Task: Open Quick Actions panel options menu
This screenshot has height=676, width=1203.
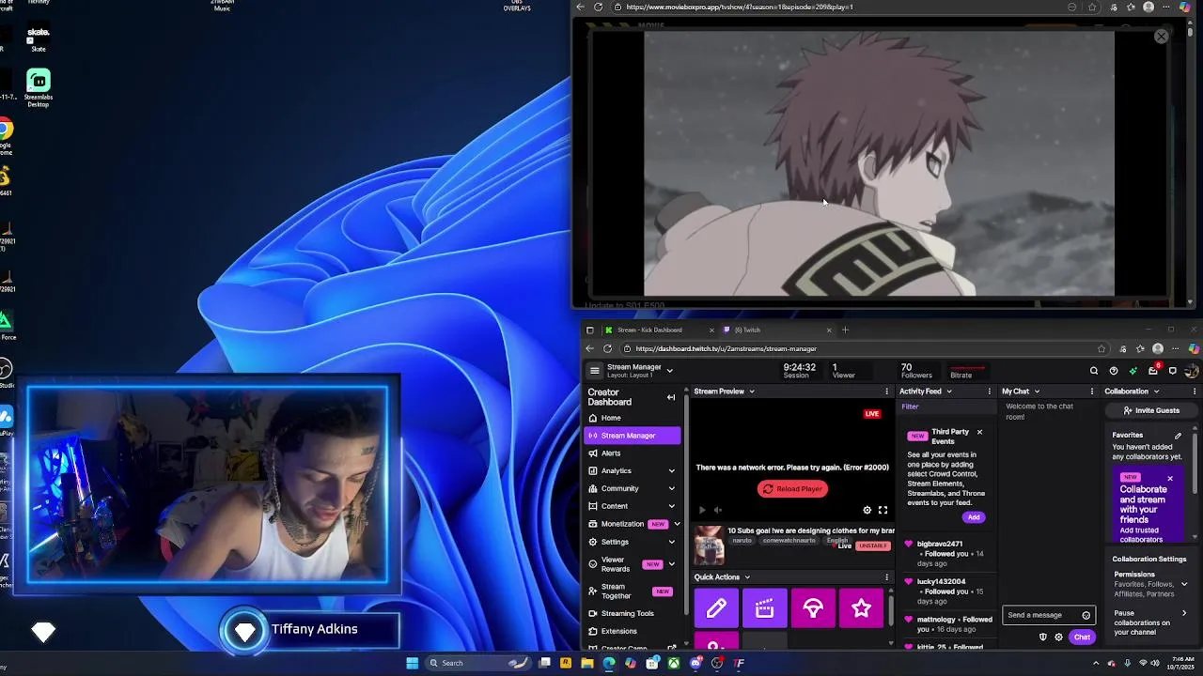Action: (x=886, y=577)
